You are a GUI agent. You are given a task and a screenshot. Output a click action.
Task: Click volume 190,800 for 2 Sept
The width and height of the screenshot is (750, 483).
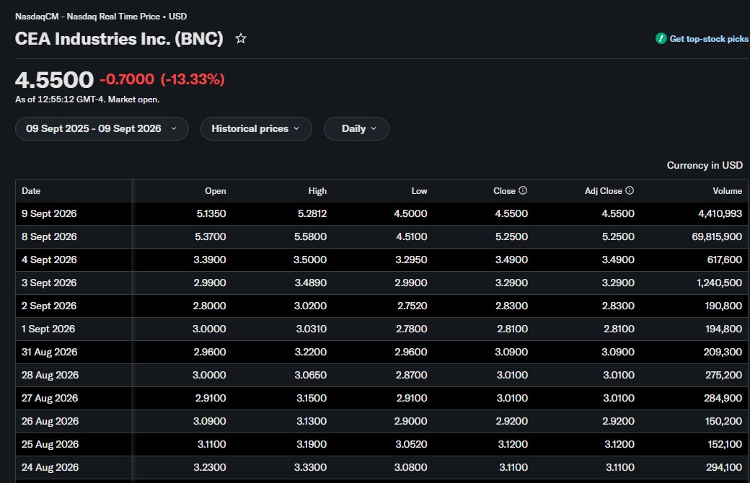(x=723, y=306)
